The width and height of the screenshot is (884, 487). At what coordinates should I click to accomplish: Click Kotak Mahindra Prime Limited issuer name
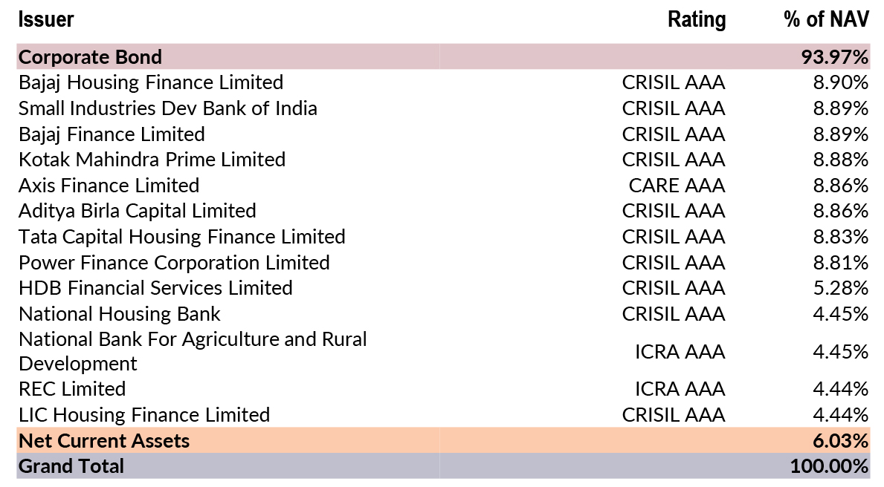coord(152,160)
